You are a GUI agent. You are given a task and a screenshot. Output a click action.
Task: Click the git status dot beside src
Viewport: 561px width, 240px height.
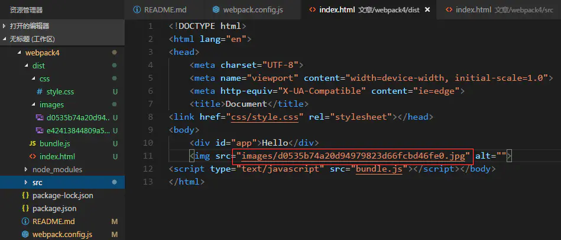(x=115, y=182)
